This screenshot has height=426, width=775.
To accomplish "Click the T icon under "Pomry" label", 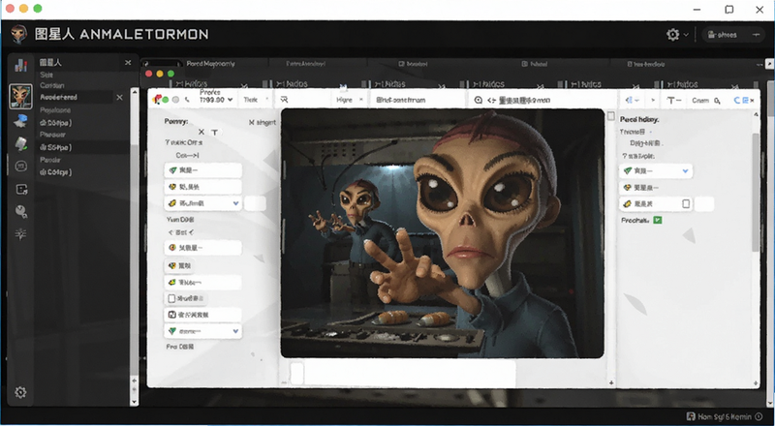I will coord(214,132).
